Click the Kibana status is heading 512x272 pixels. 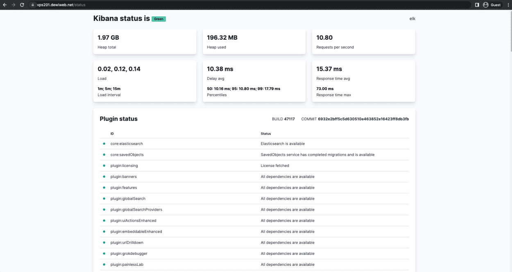[122, 18]
